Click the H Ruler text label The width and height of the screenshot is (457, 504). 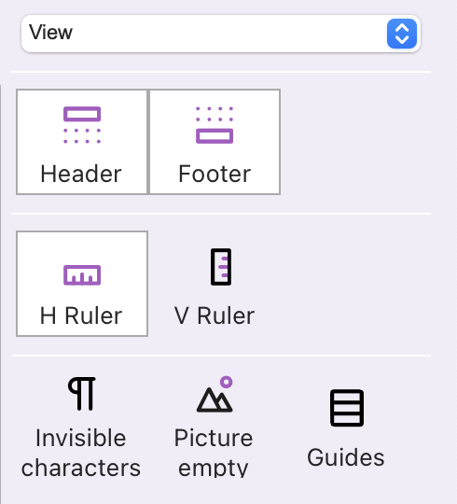pos(81,315)
